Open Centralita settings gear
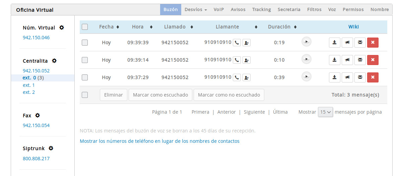Image resolution: width=403 pixels, height=176 pixels. coord(54,61)
